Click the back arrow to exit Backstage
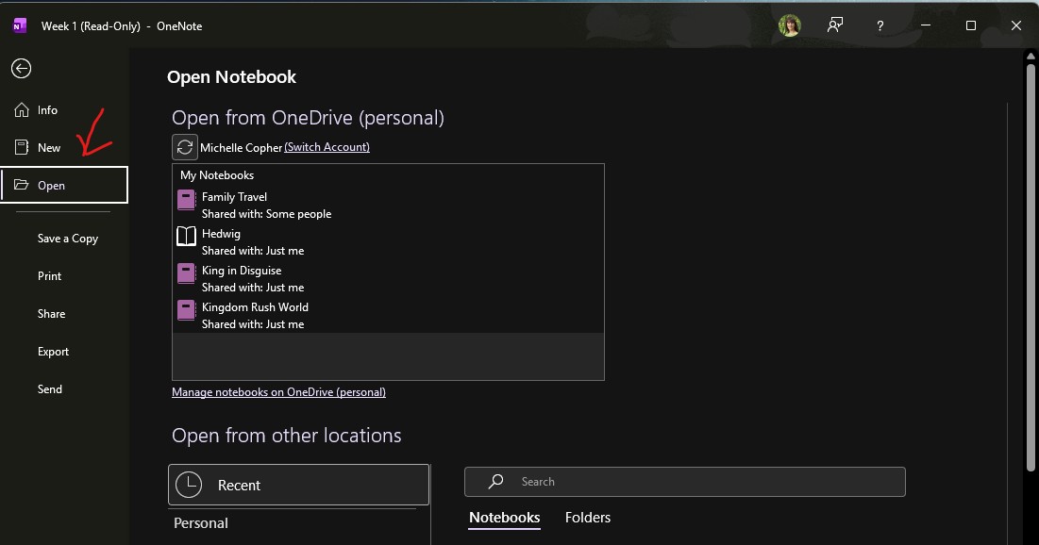The image size is (1039, 545). (x=21, y=68)
